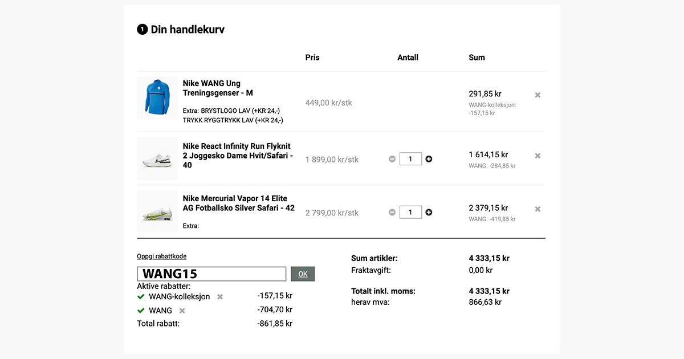
Task: Select the 1 899,00 kr/stk unit price
Action: click(332, 160)
